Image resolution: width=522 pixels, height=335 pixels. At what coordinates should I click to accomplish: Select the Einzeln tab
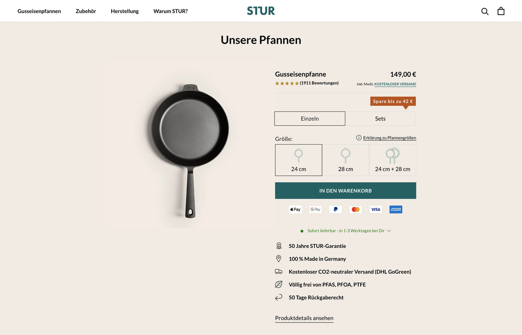(x=310, y=118)
